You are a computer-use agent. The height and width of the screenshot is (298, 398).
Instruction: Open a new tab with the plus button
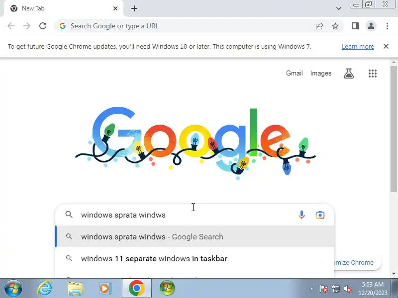pos(134,8)
